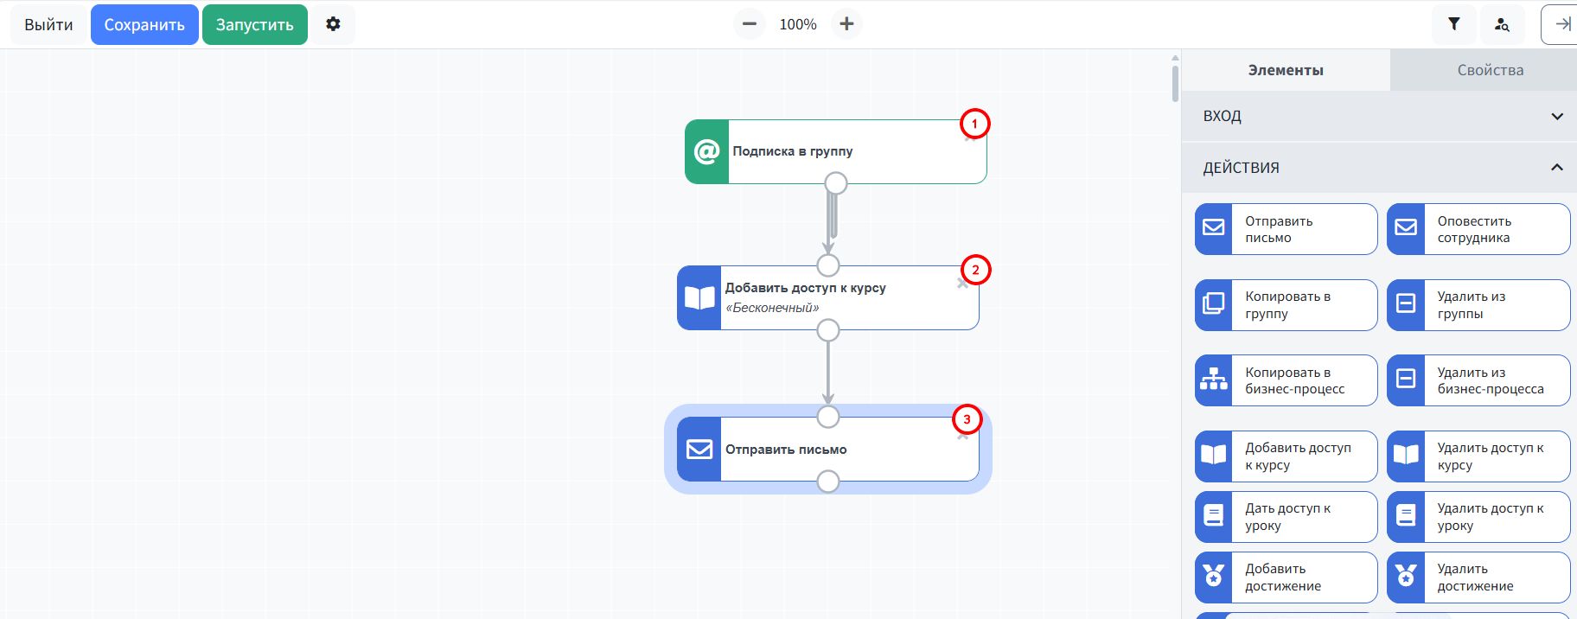Remove the Отправить письмо node from canvas

[x=962, y=436]
